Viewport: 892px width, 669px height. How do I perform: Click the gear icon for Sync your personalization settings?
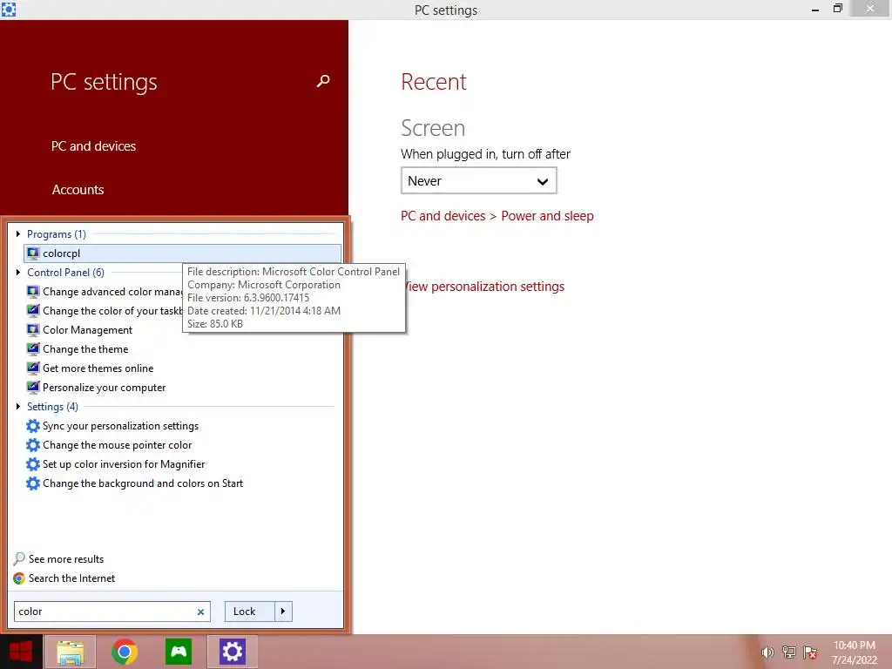[33, 426]
